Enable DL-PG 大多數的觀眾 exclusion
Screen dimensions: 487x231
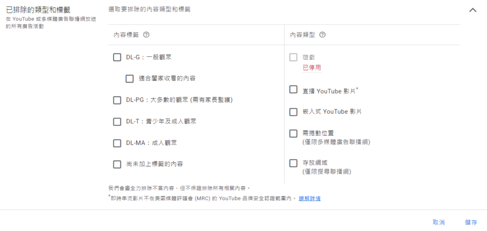coord(117,100)
